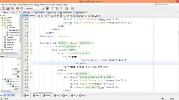Select body in breadcrumb bar
The image size is (179, 100).
pyautogui.click(x=36, y=96)
